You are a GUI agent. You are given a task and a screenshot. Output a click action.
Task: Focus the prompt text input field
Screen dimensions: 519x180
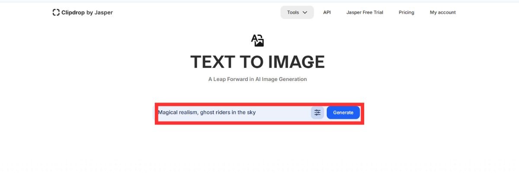pos(234,112)
